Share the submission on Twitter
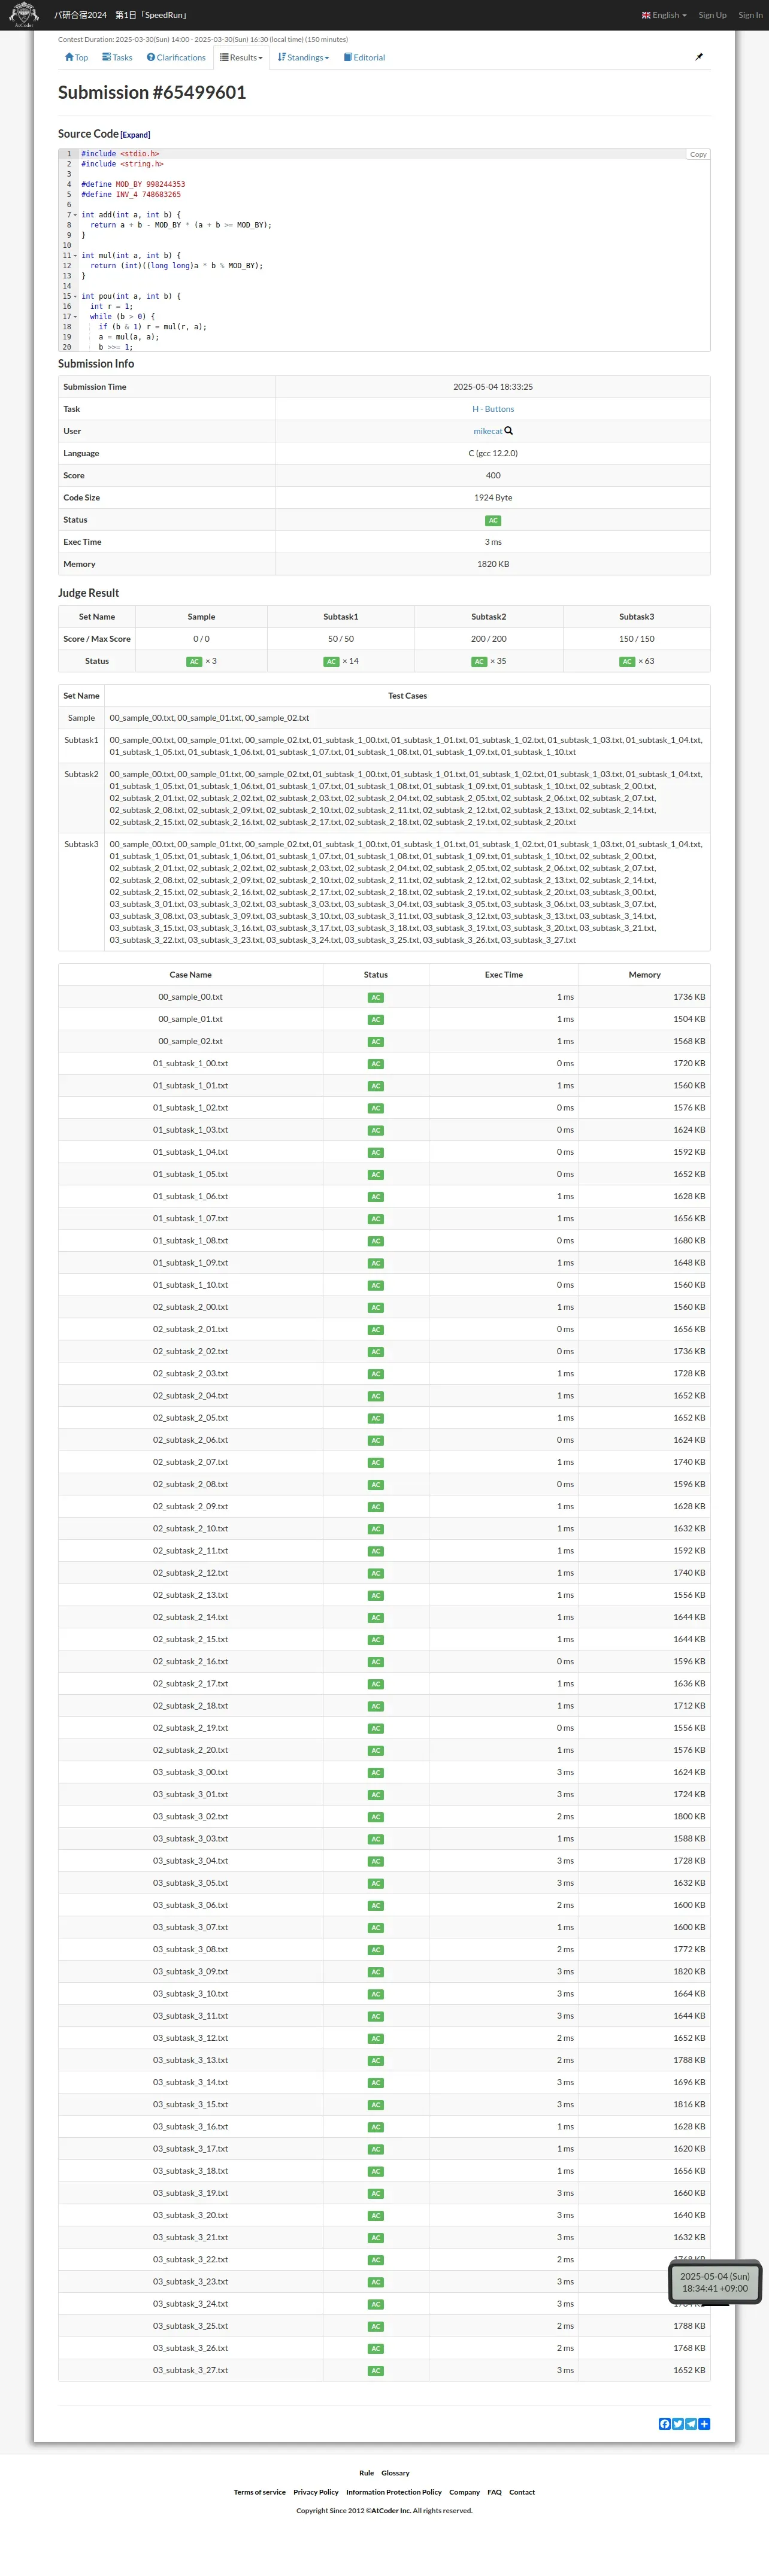This screenshot has height=2576, width=769. pos(678,2424)
